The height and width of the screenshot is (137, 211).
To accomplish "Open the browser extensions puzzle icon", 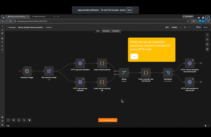I will coord(194,21).
